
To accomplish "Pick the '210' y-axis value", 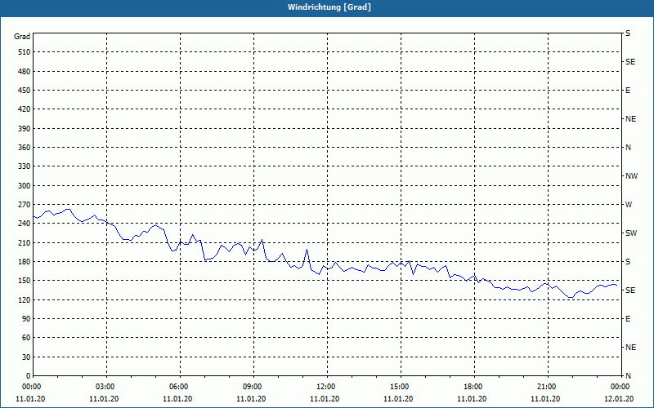I will click(x=25, y=242).
